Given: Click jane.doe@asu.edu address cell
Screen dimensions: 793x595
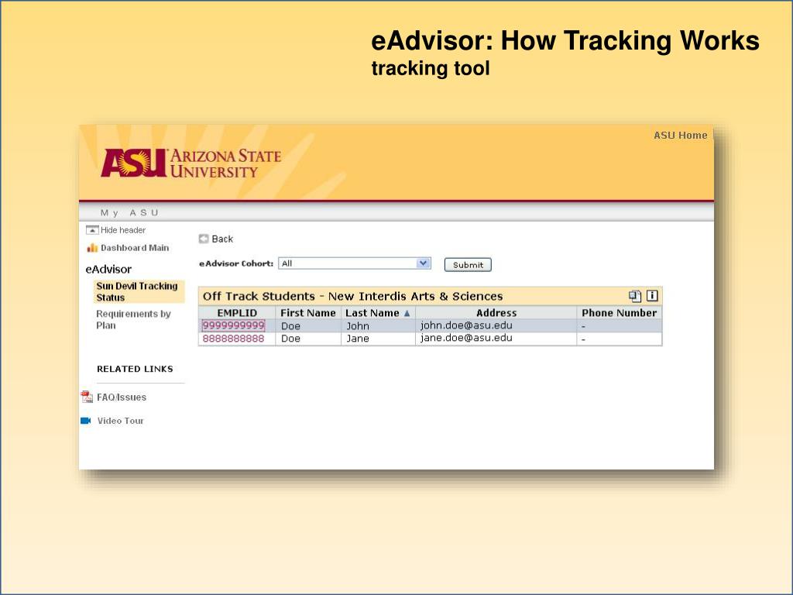Looking at the screenshot, I should pos(496,339).
